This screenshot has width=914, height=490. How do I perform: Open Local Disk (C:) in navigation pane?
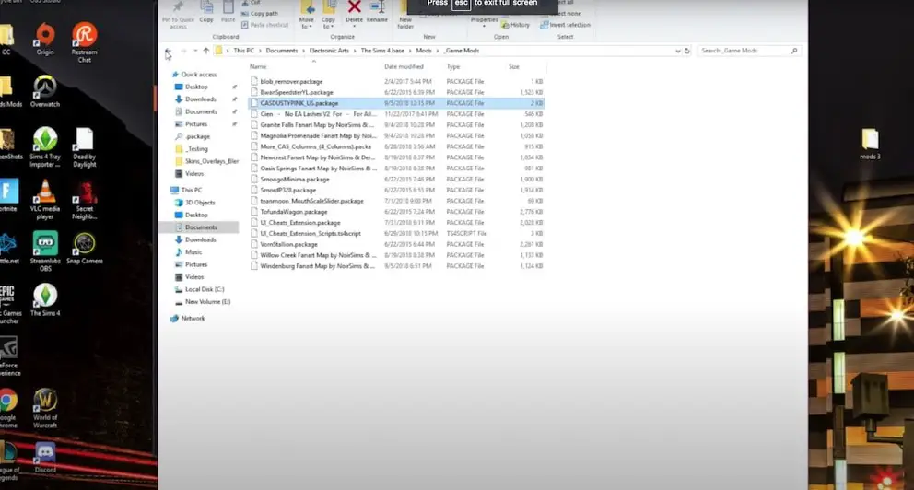pyautogui.click(x=204, y=289)
